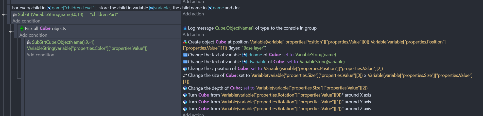Click the z position 3D cube icon
Image resolution: width=483 pixels, height=116 pixels.
click(x=185, y=68)
